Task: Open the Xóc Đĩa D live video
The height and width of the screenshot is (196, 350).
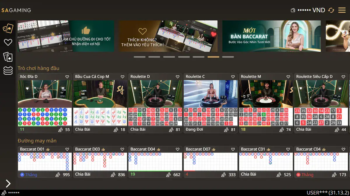Action: coord(45,94)
